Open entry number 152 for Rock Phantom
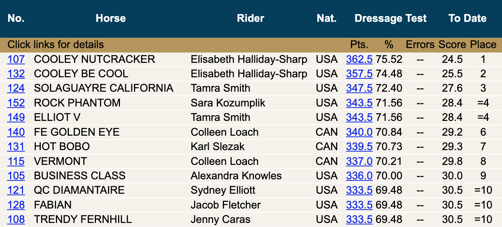The width and height of the screenshot is (502, 227). (x=16, y=103)
